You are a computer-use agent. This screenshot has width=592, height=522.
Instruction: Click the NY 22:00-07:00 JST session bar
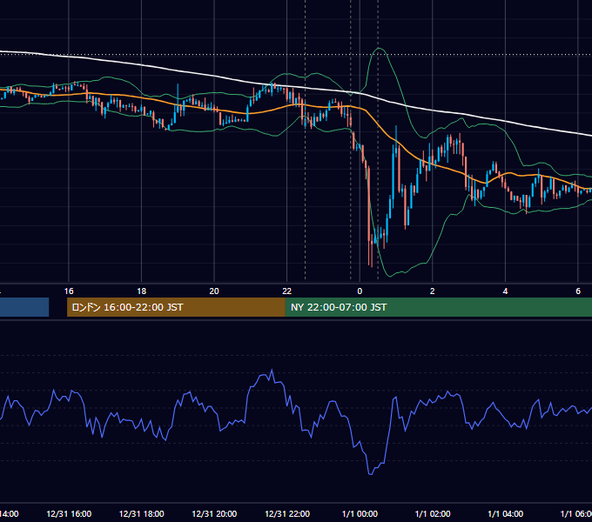click(x=438, y=307)
